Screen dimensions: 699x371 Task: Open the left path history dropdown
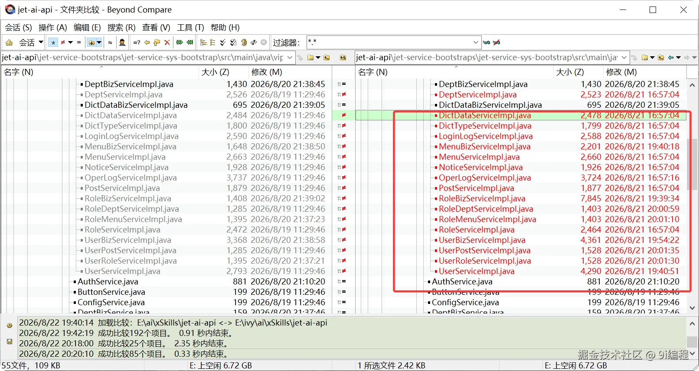(x=290, y=58)
